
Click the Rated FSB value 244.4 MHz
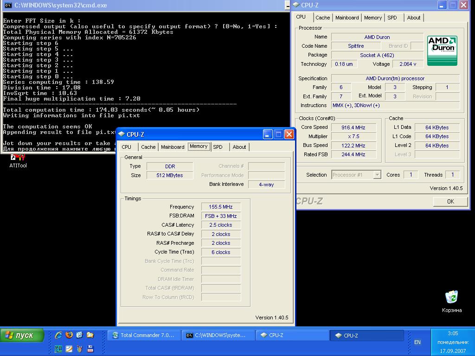coord(353,154)
